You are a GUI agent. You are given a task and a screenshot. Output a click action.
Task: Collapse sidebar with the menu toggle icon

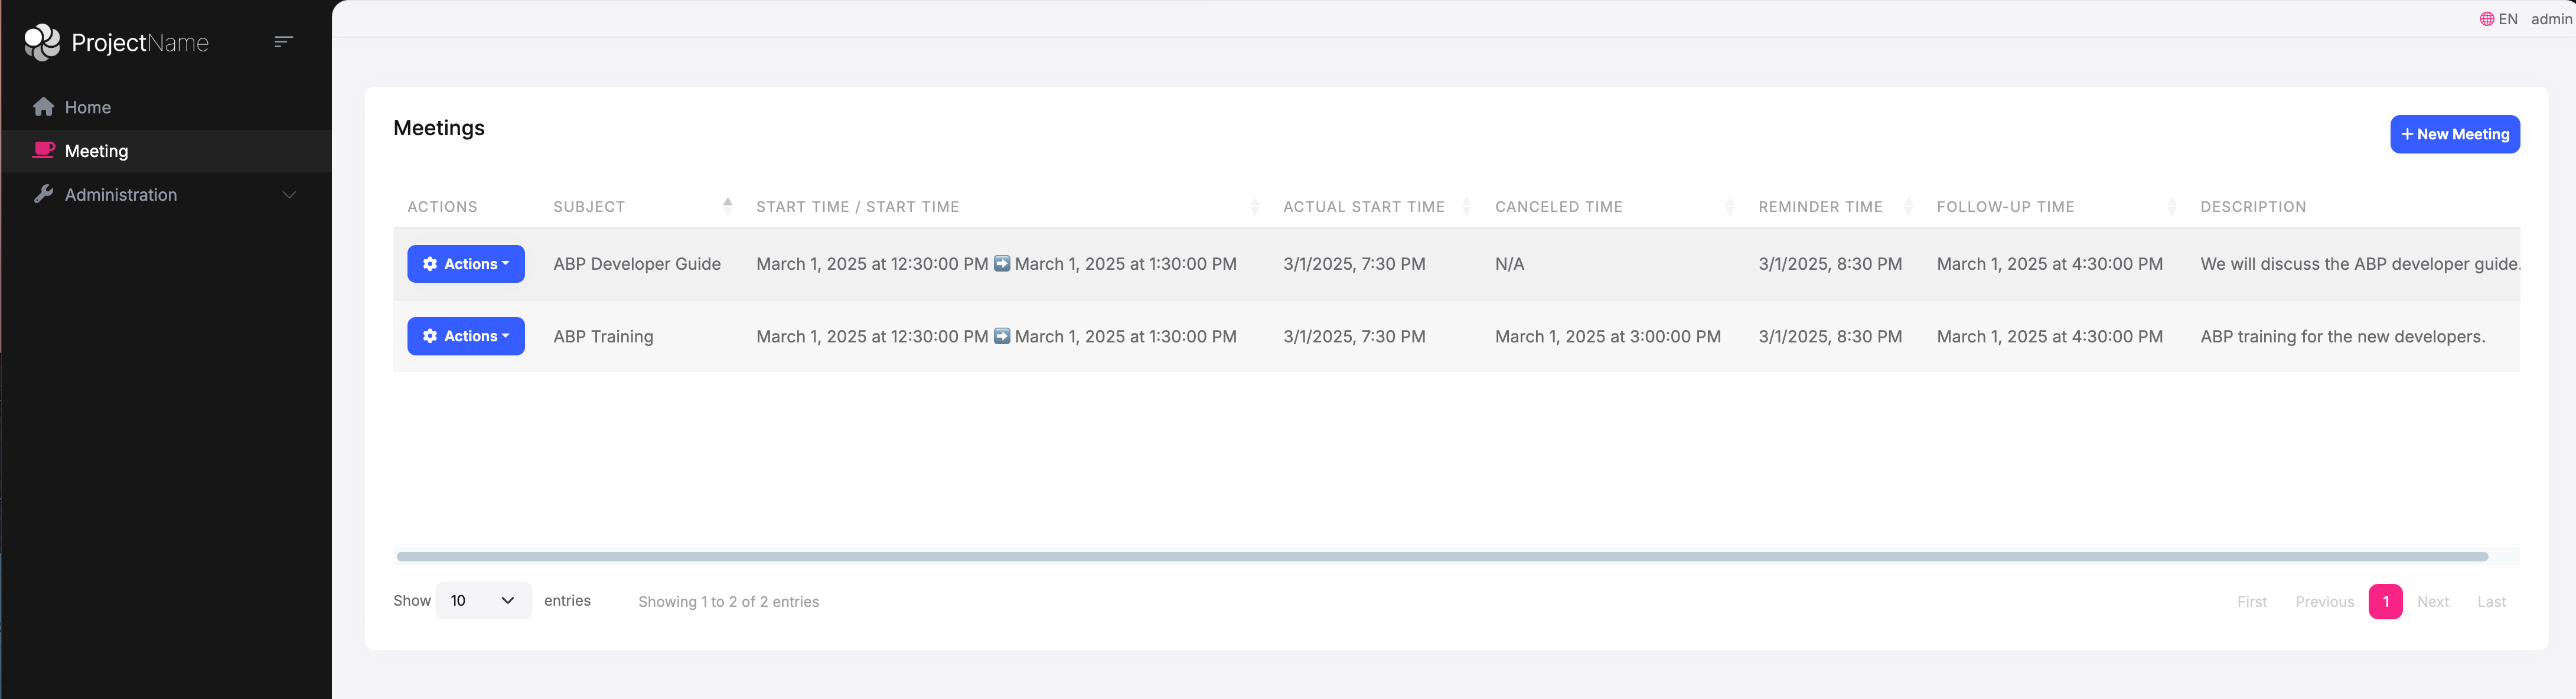tap(283, 42)
